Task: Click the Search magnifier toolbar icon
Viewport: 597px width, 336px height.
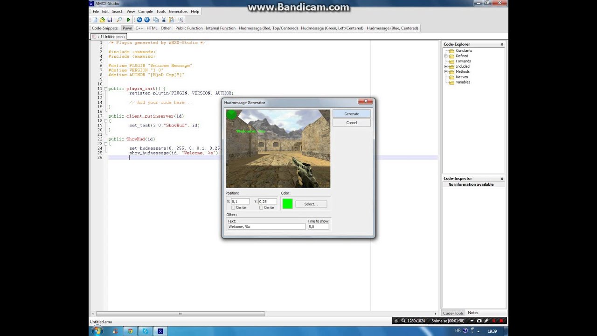Action: click(x=119, y=20)
